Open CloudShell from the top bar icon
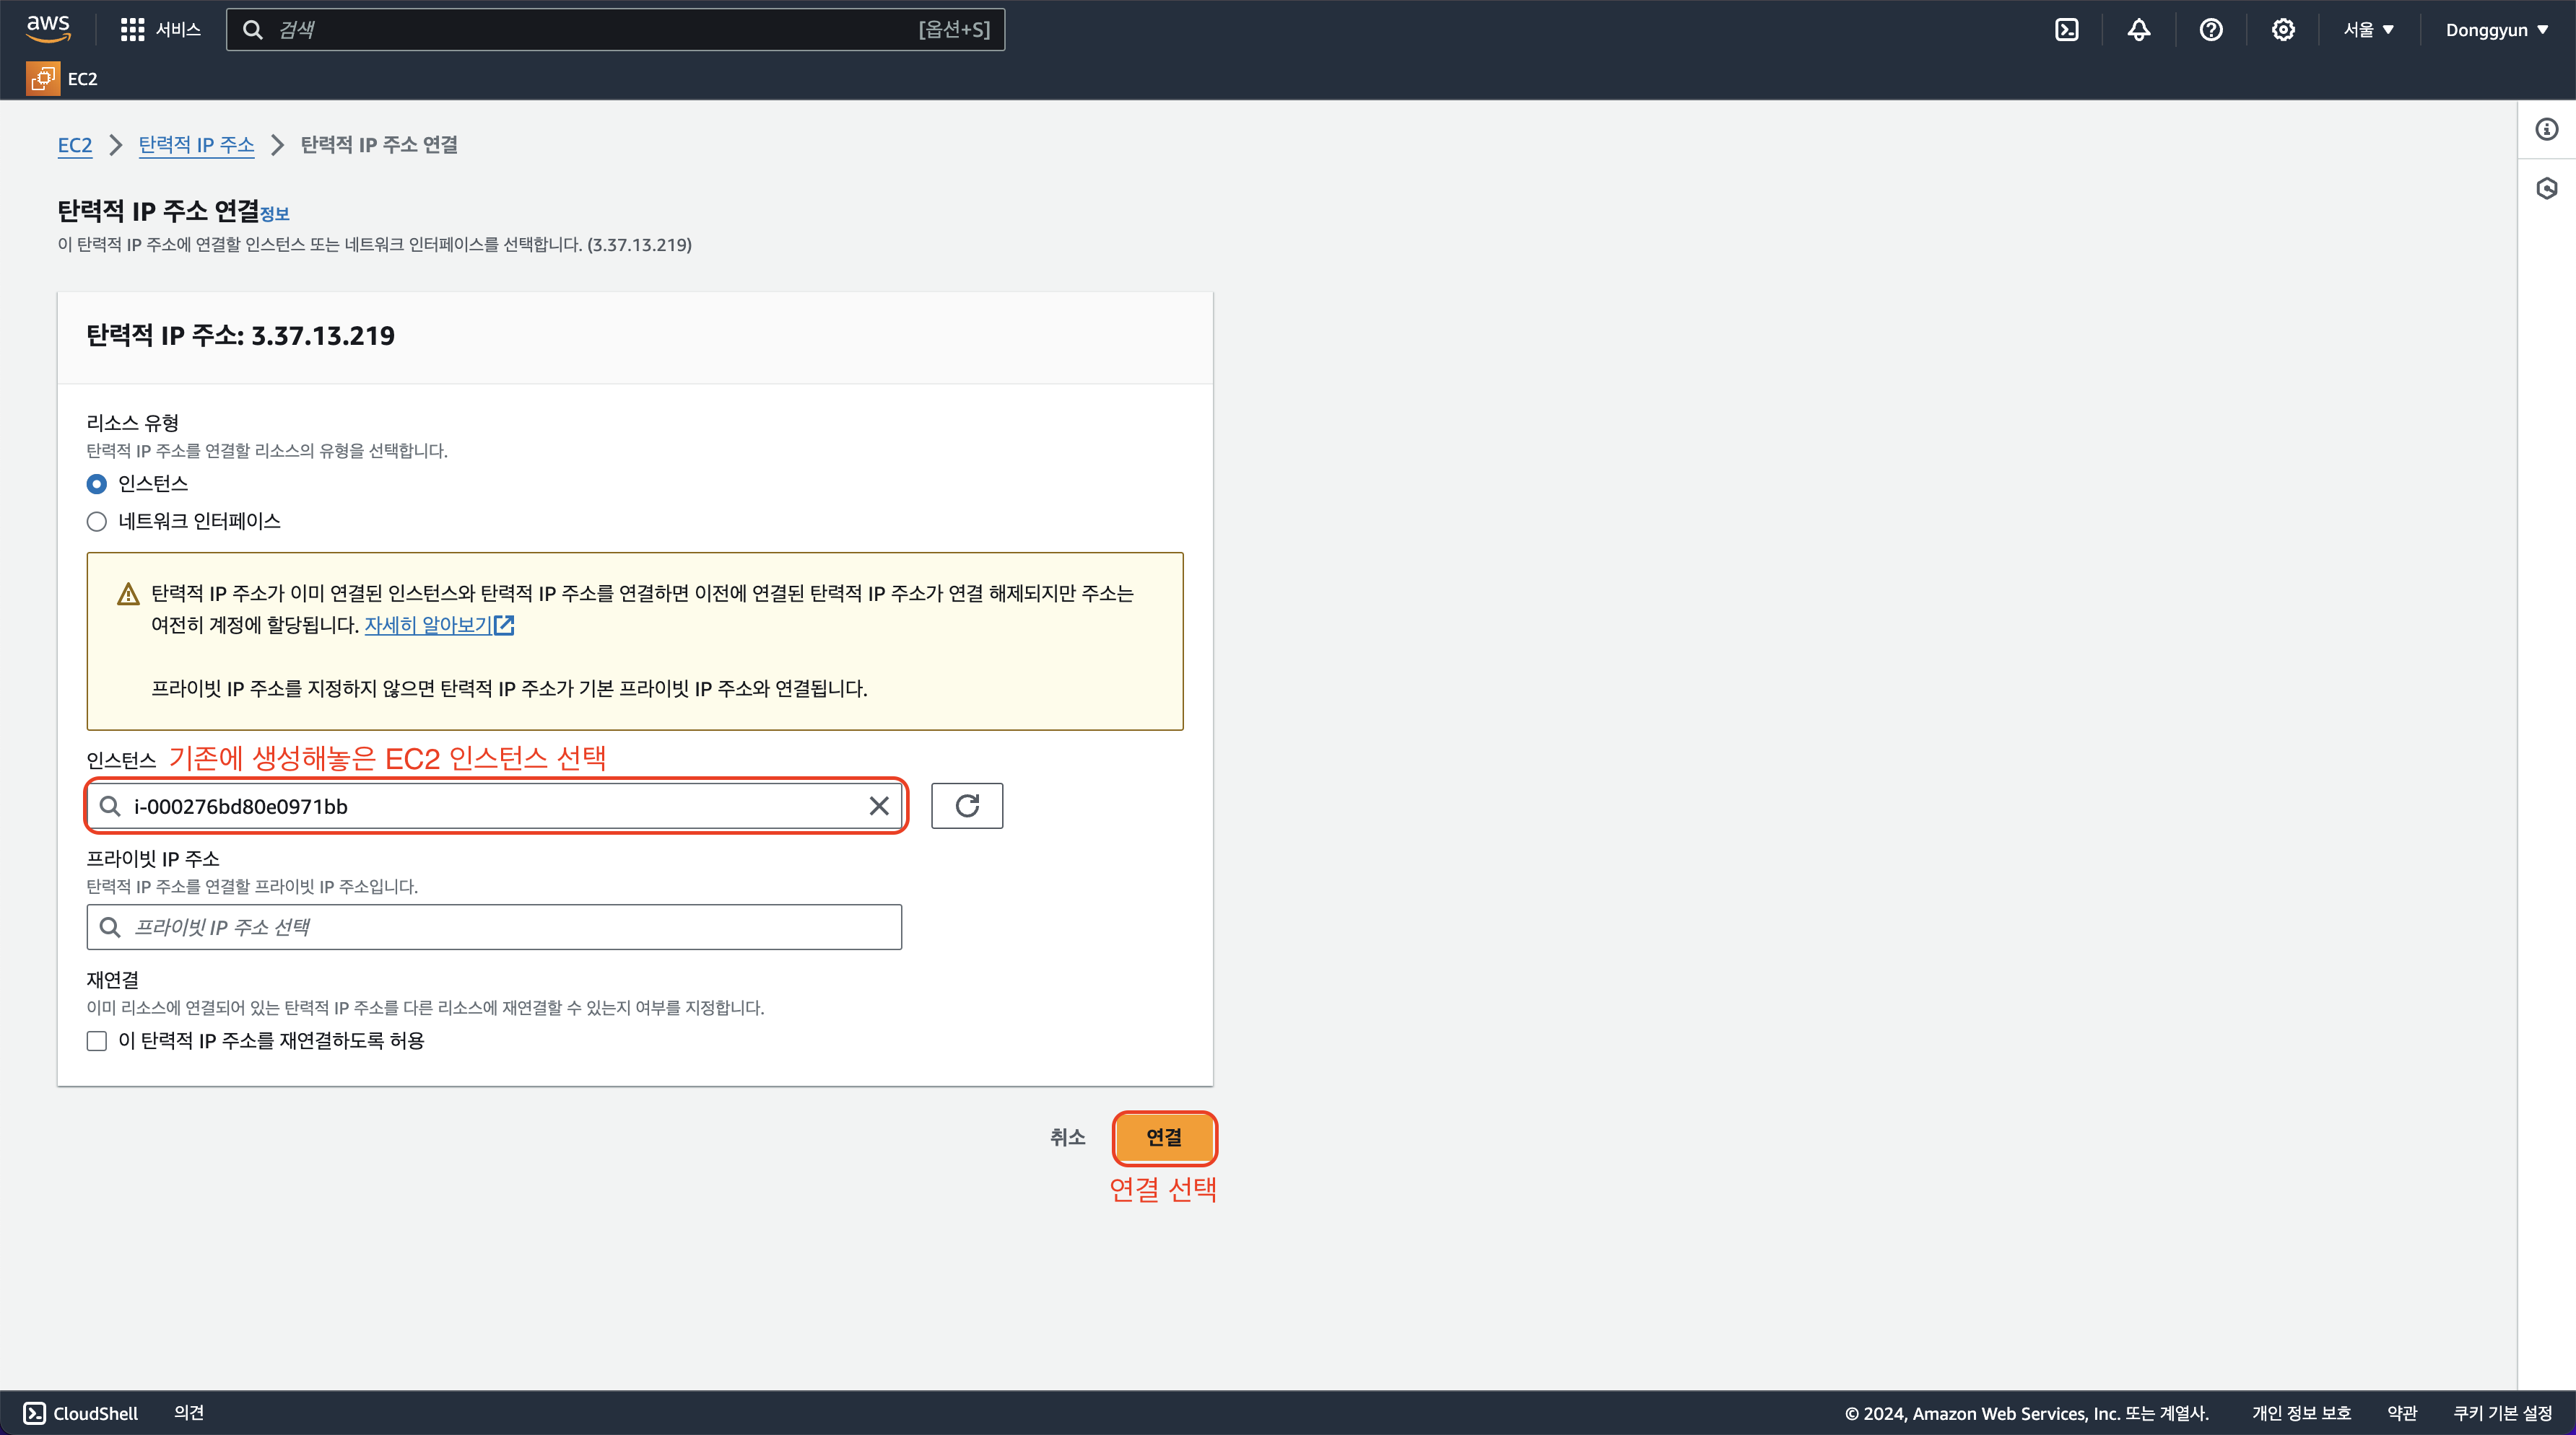The image size is (2576, 1435). 2066,30
